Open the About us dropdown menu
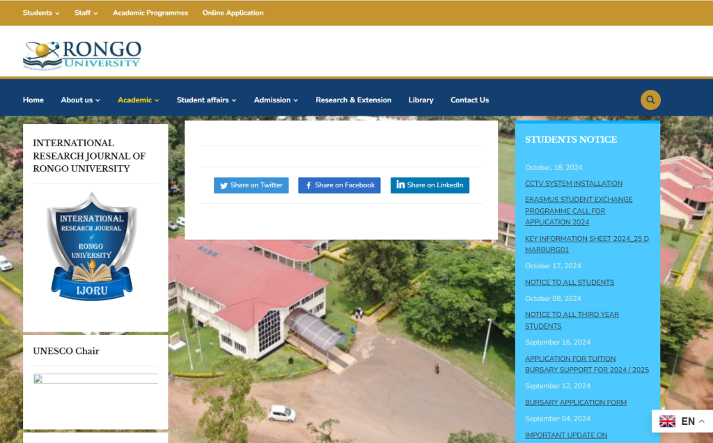713x443 pixels. [x=80, y=100]
